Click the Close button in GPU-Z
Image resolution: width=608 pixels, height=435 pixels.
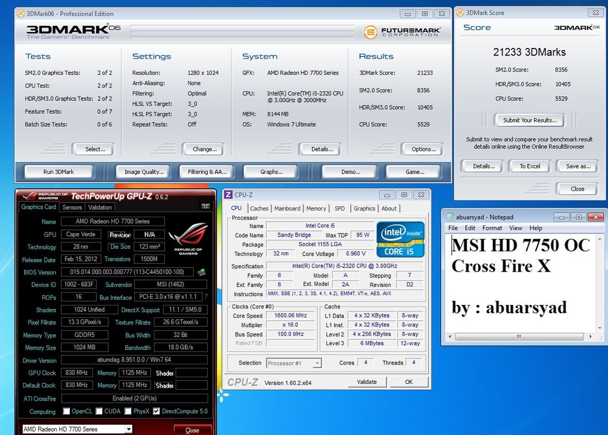[192, 430]
